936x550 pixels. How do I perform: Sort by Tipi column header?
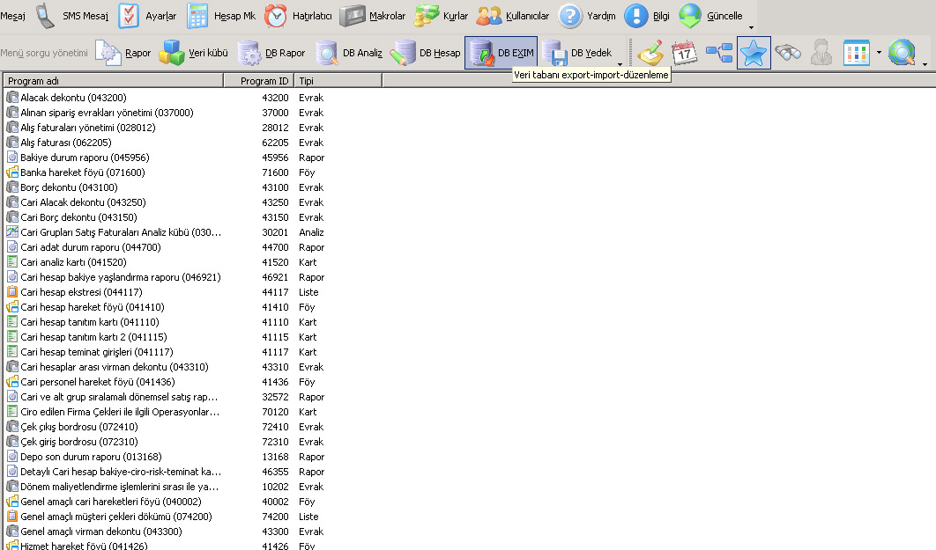(338, 80)
